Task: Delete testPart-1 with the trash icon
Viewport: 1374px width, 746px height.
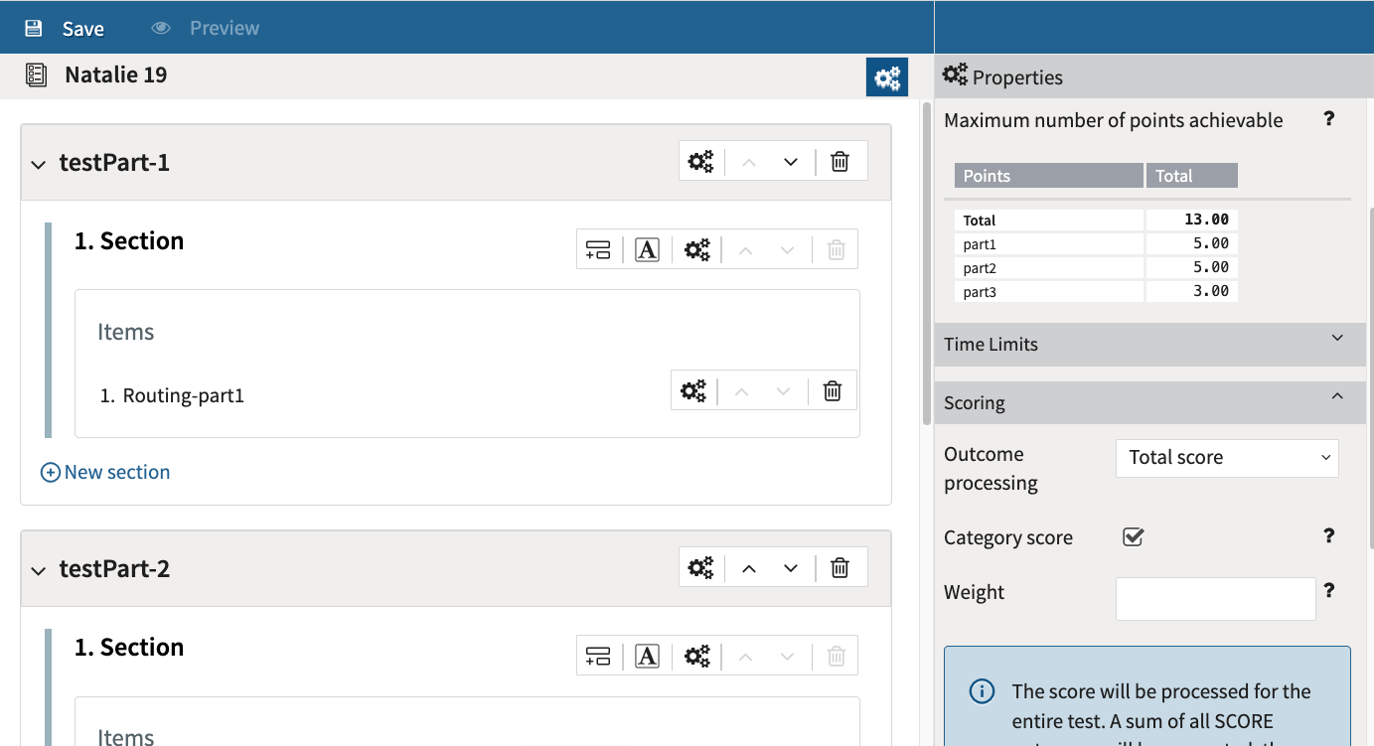Action: tap(840, 160)
